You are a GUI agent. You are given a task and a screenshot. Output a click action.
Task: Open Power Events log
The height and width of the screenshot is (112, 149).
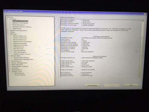20,75
